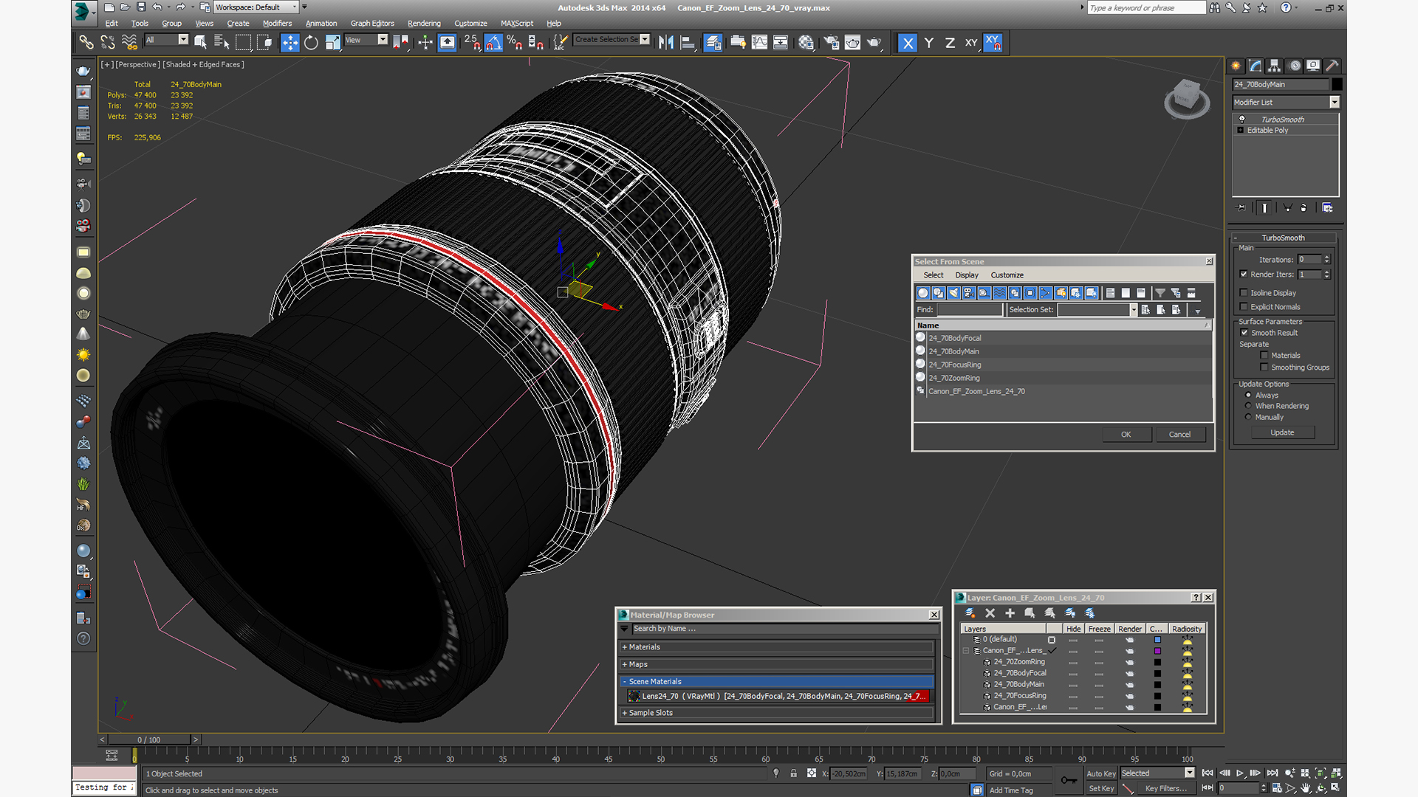
Task: Constrain transform to X axis
Action: pyautogui.click(x=908, y=43)
